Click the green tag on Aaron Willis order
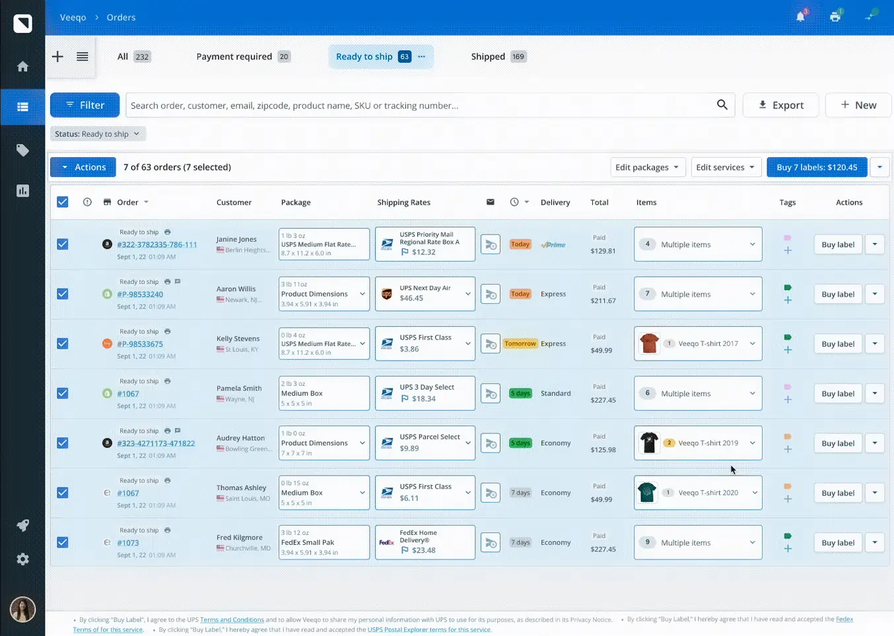The height and width of the screenshot is (636, 894). (787, 287)
